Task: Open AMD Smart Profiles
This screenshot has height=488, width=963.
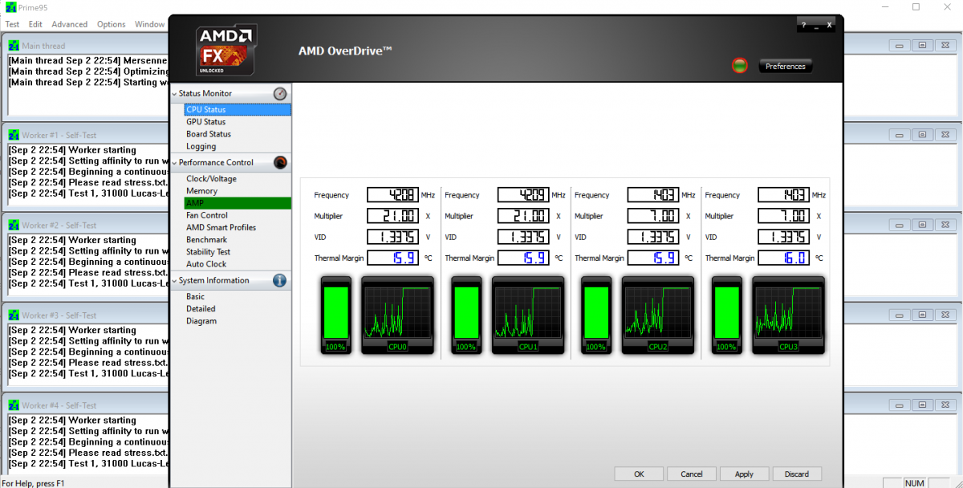Action: click(221, 227)
